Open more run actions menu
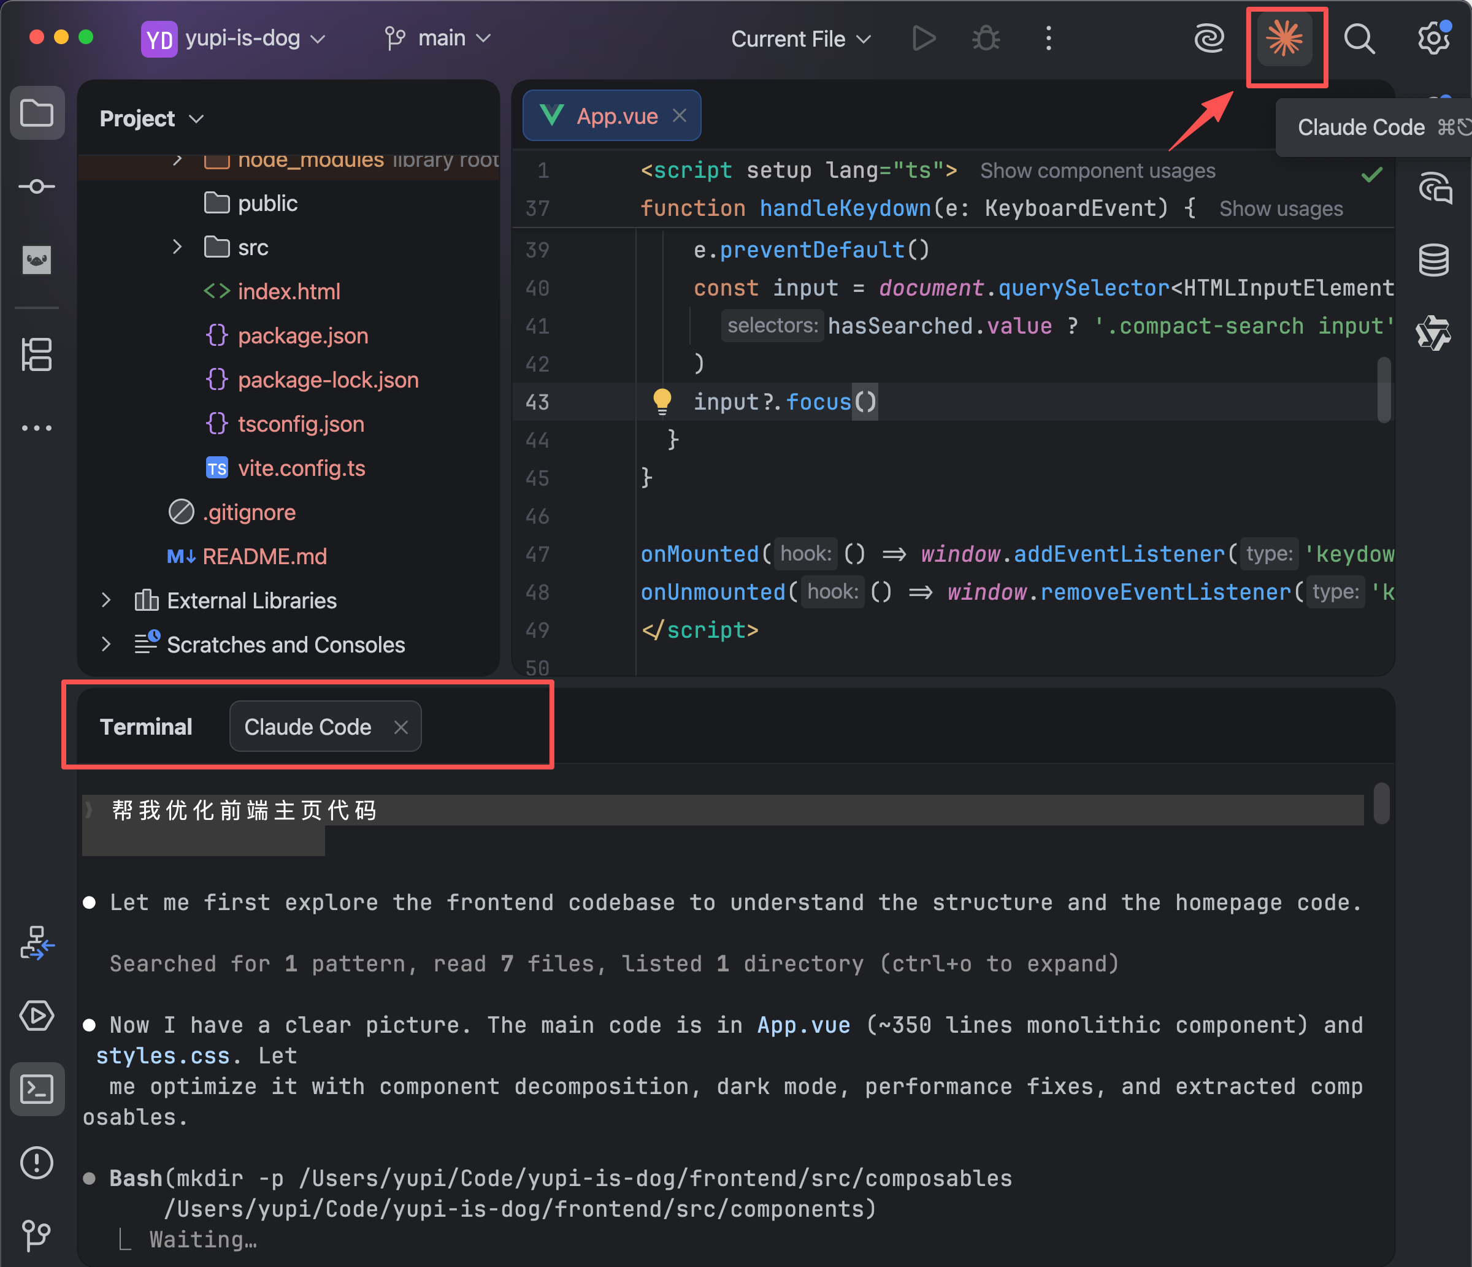This screenshot has width=1472, height=1267. point(1048,39)
